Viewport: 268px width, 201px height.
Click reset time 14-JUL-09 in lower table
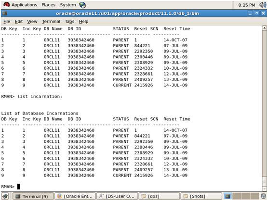pos(175,175)
